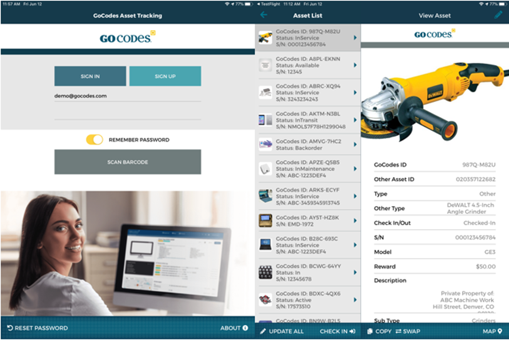Open the About info icon
The width and height of the screenshot is (509, 340).
(245, 328)
